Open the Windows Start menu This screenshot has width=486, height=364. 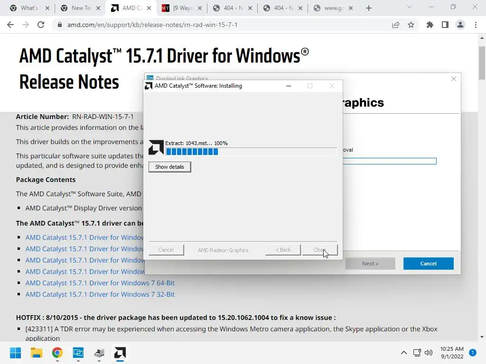(x=15, y=353)
